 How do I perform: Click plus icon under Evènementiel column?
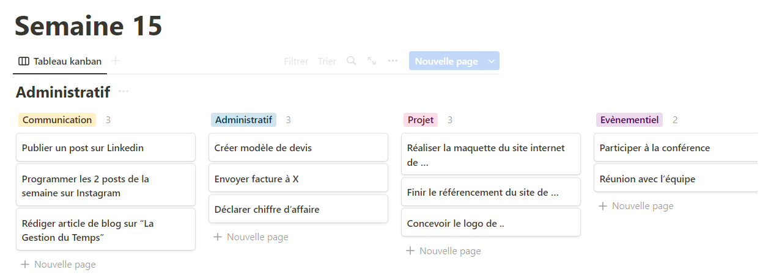pos(603,206)
